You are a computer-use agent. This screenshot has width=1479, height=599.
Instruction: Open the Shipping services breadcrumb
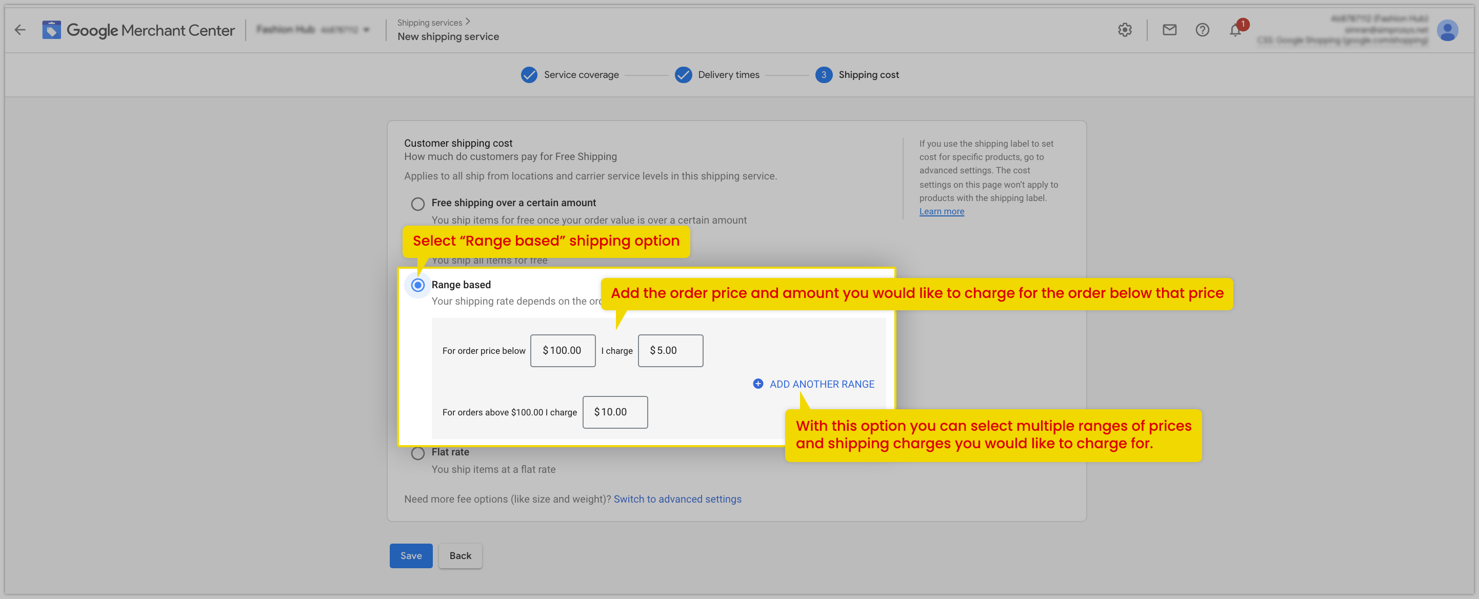click(x=429, y=23)
